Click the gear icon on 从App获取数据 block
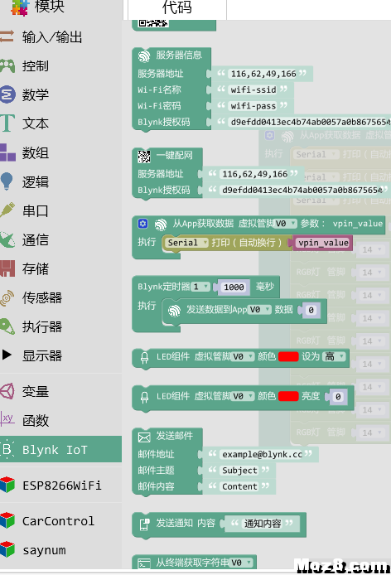This screenshot has height=575, width=391. click(x=143, y=224)
